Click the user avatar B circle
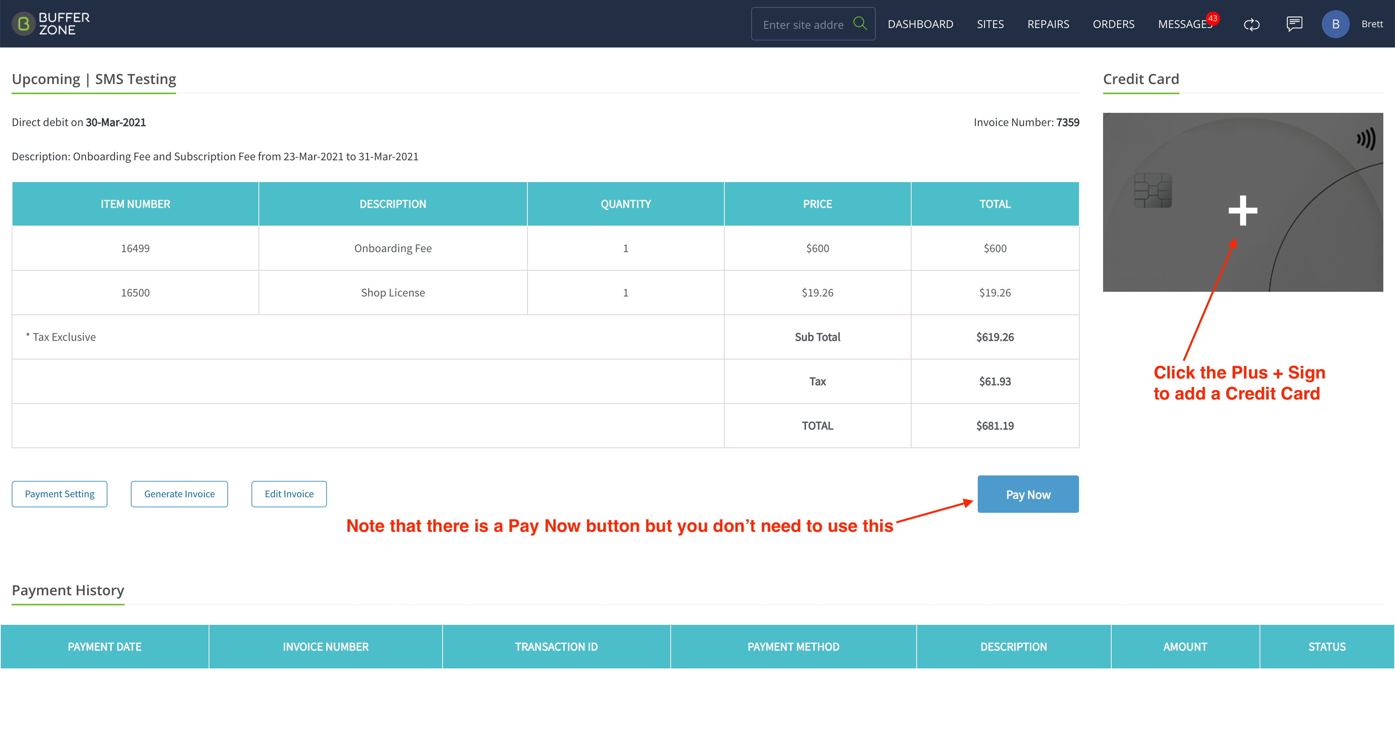This screenshot has height=754, width=1395. click(x=1335, y=24)
